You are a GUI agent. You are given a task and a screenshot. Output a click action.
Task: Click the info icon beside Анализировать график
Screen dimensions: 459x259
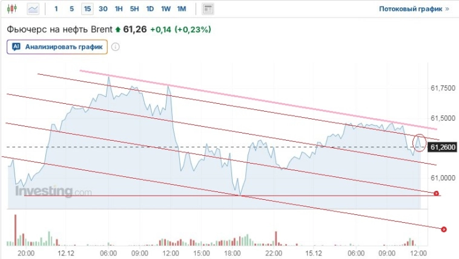[x=114, y=46]
